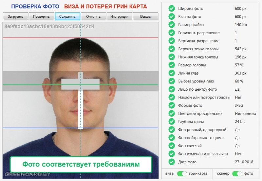Click the check icon for Фон нейтрального цвета
The width and height of the screenshot is (262, 181).
[x=172, y=138]
